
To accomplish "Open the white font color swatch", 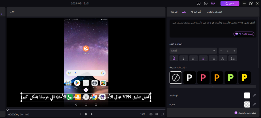I will point(247,96).
